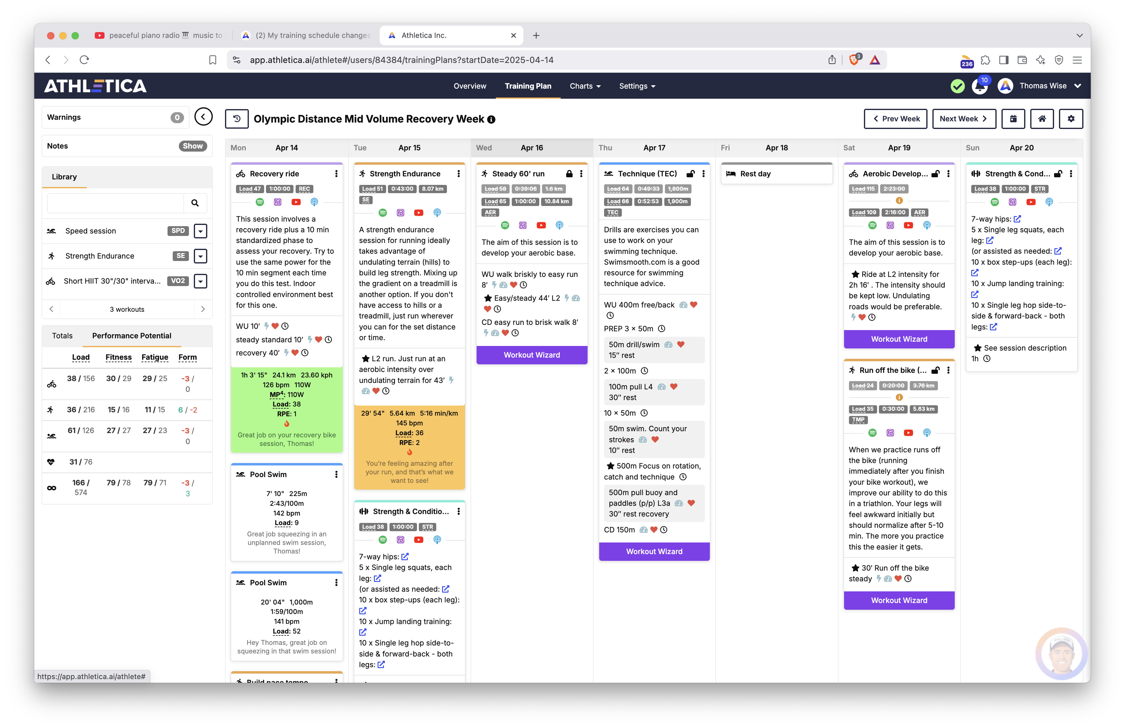This screenshot has width=1125, height=728.
Task: Toggle lock on Aerobic Development ride
Action: pyautogui.click(x=935, y=174)
